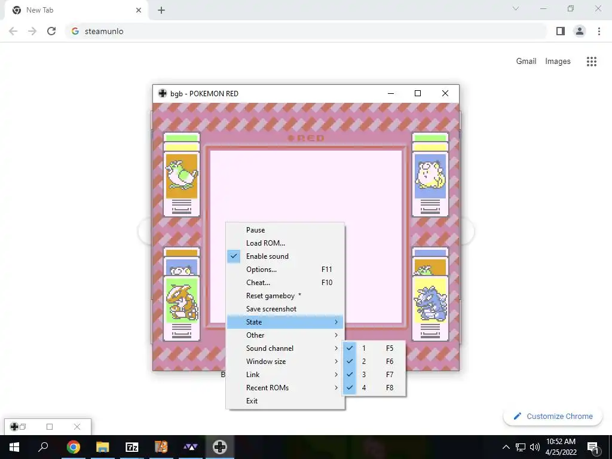Open Cheat... (F10)
The height and width of the screenshot is (459, 612).
point(285,283)
